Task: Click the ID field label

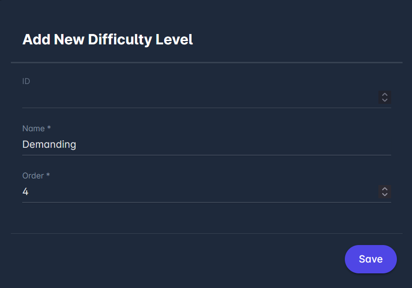Action: tap(26, 81)
